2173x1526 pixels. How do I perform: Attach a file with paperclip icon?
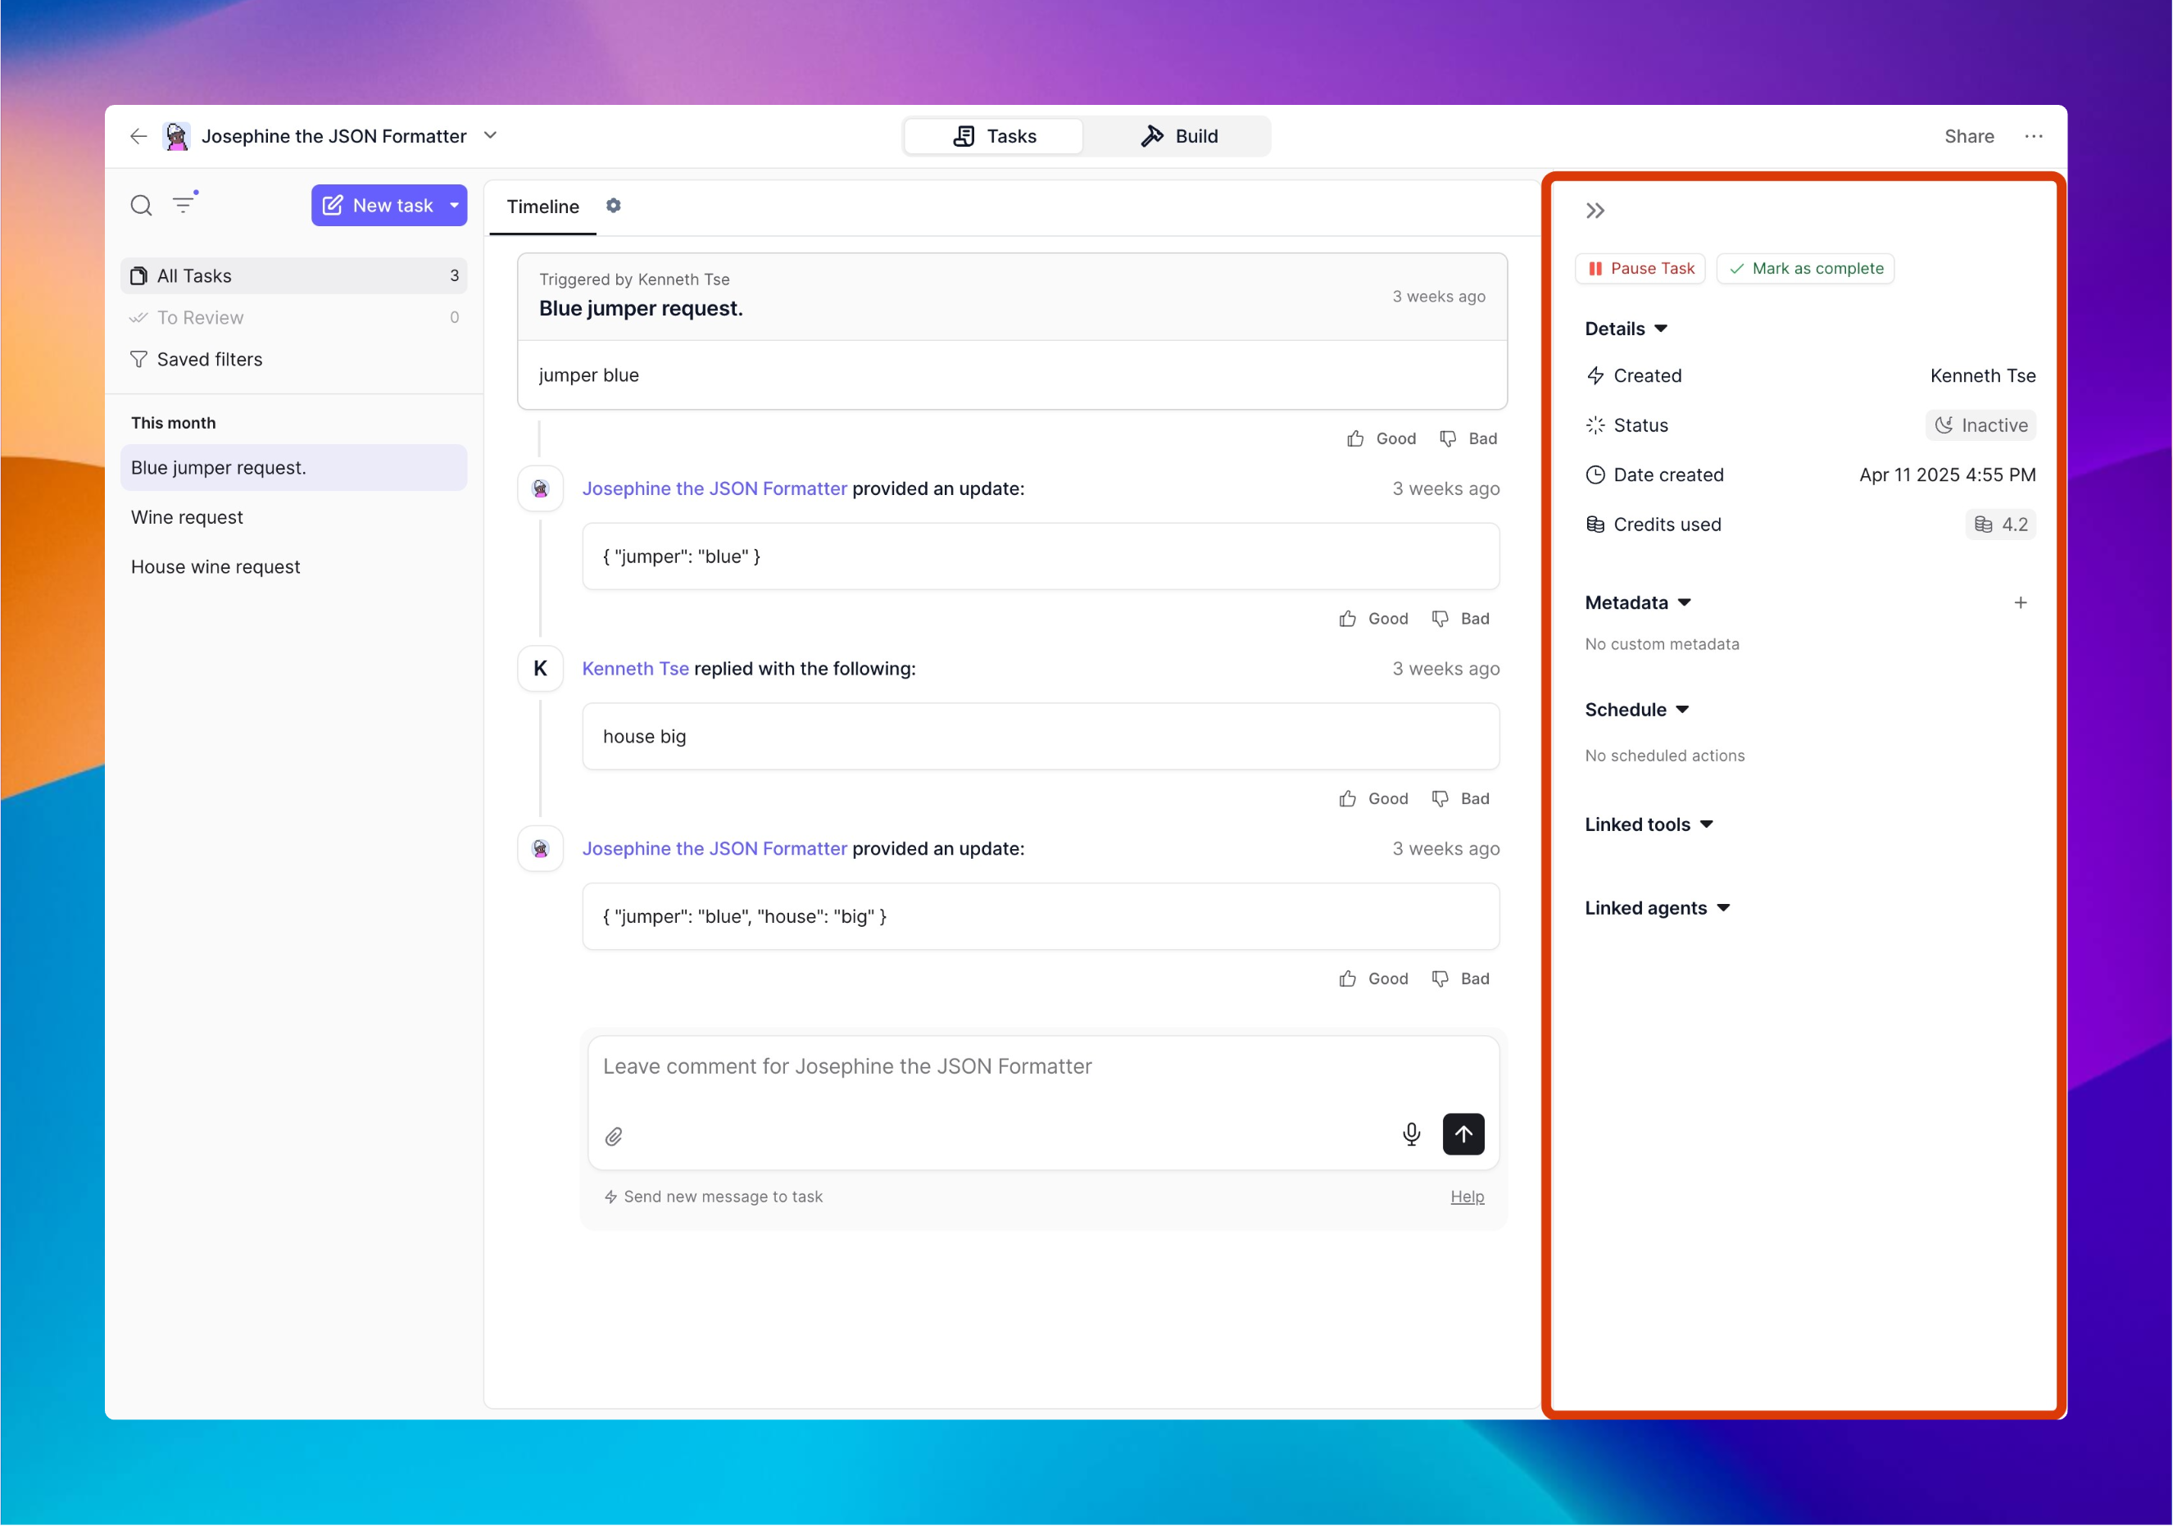[615, 1137]
